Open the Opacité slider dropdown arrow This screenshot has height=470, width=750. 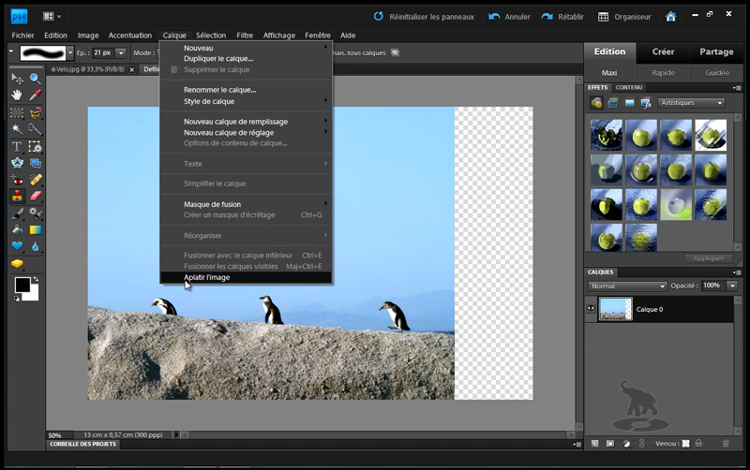click(x=732, y=286)
